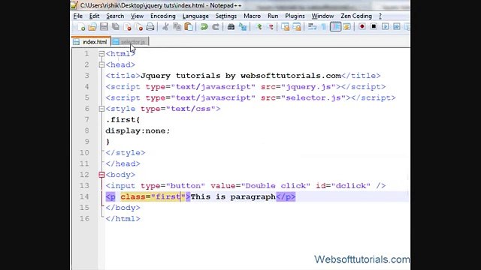Click the Synchronize Vertical Scrolling icon
The height and width of the screenshot is (270, 481).
tap(286, 27)
